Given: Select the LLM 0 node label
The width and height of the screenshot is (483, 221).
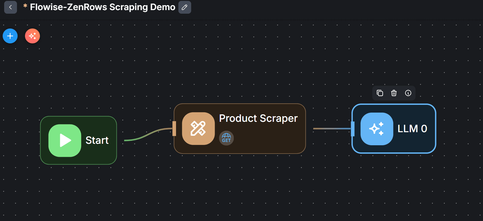Looking at the screenshot, I should (412, 129).
